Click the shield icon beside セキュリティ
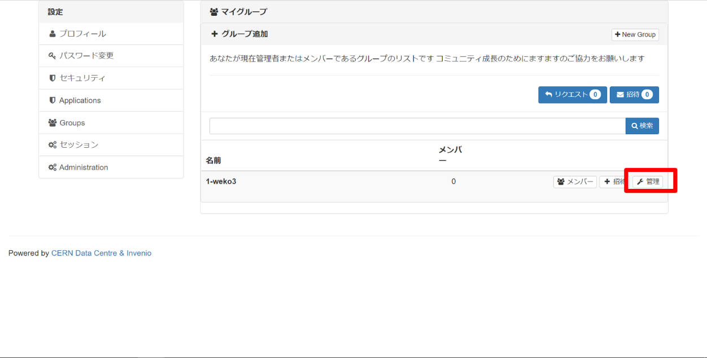 pyautogui.click(x=53, y=78)
